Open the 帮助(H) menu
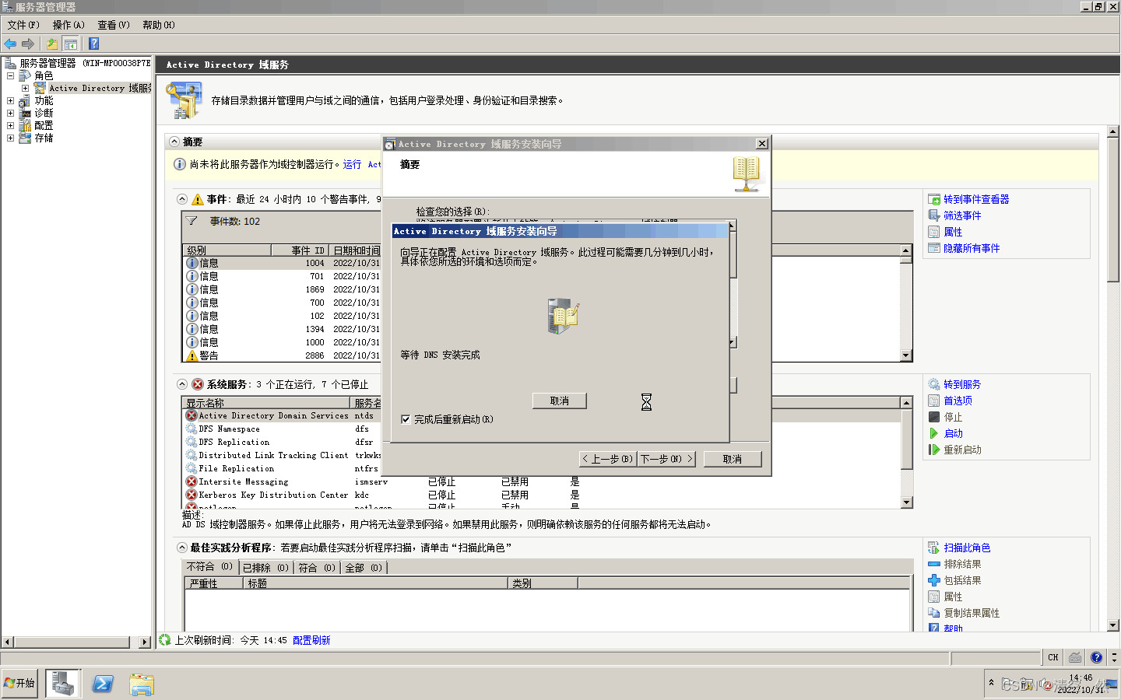The width and height of the screenshot is (1121, 700). (x=159, y=25)
